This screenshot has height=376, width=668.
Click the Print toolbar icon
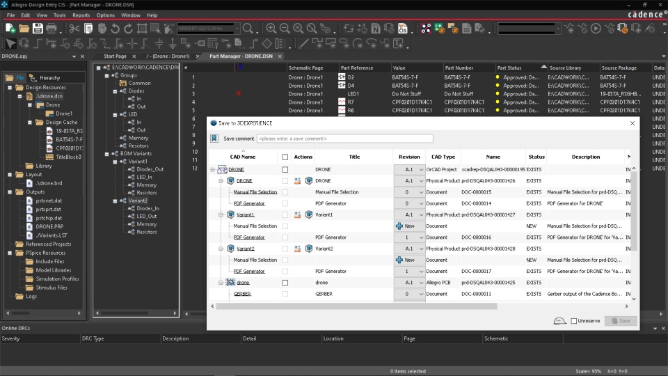[x=51, y=29]
